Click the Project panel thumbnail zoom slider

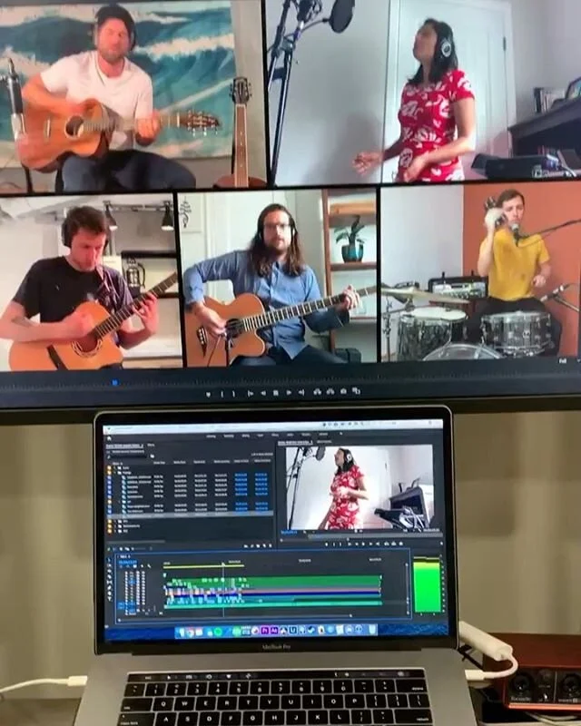140,549
